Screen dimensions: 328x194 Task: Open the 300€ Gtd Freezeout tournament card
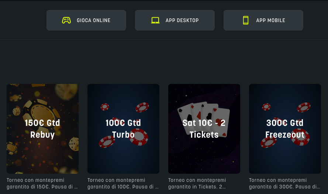(x=285, y=129)
